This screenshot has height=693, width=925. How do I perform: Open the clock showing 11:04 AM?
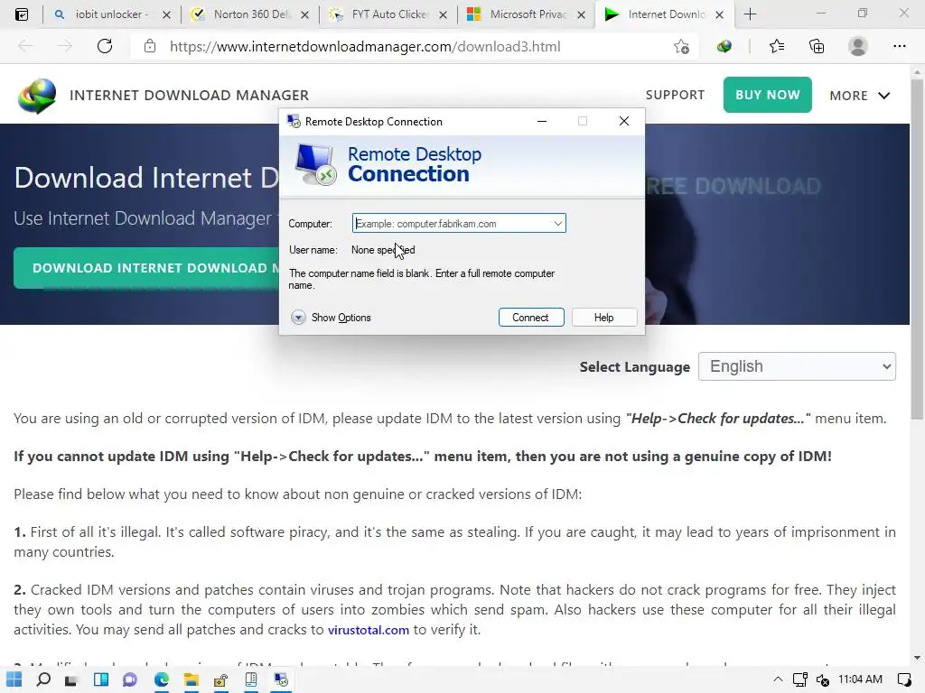click(860, 679)
